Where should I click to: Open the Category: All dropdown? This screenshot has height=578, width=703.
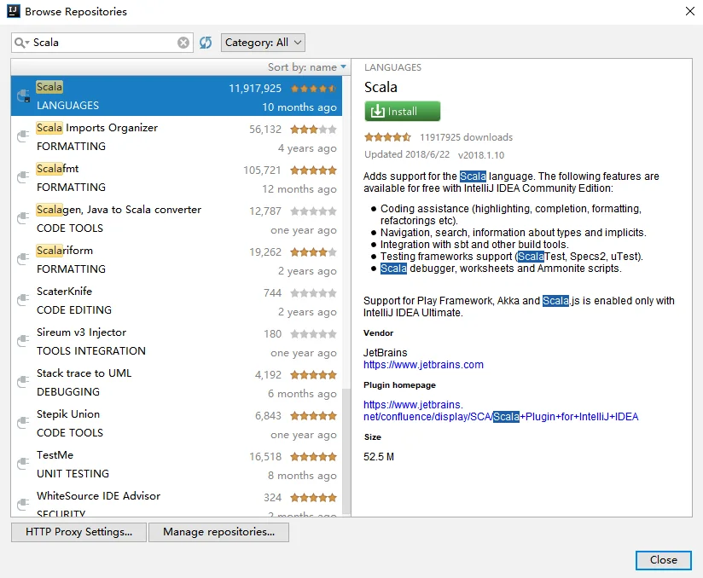(263, 43)
